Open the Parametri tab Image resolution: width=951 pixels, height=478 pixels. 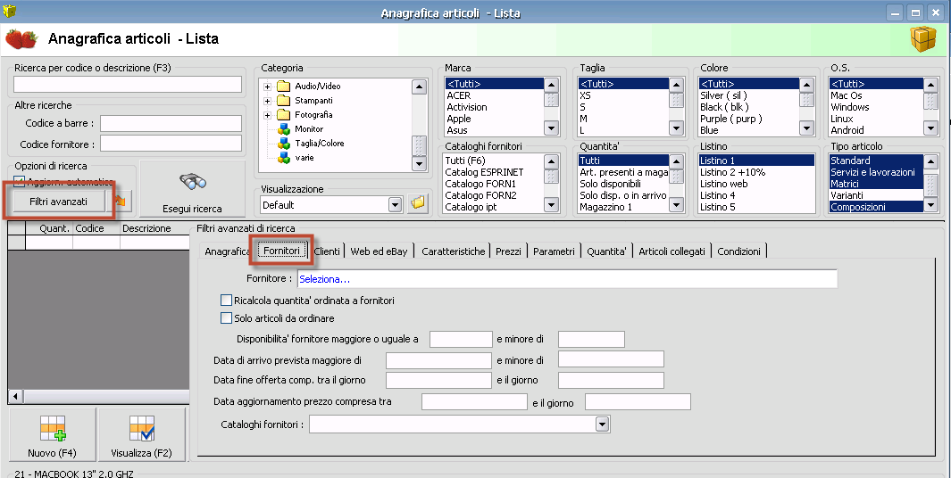[x=554, y=251]
